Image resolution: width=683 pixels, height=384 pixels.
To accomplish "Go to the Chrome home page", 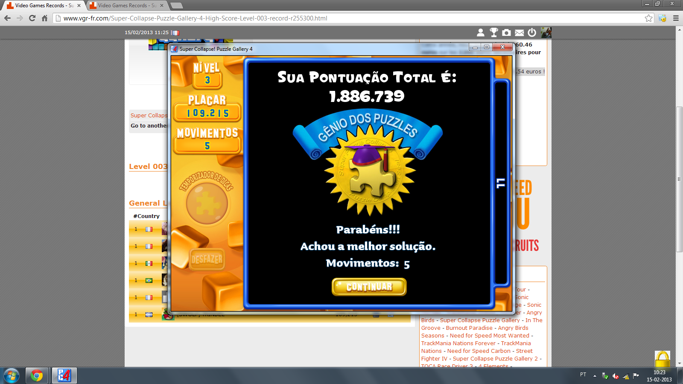I will coord(44,18).
